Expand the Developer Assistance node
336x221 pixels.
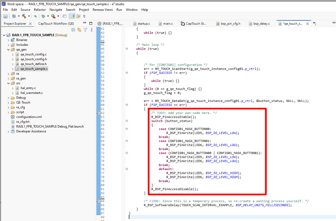(x=9, y=131)
